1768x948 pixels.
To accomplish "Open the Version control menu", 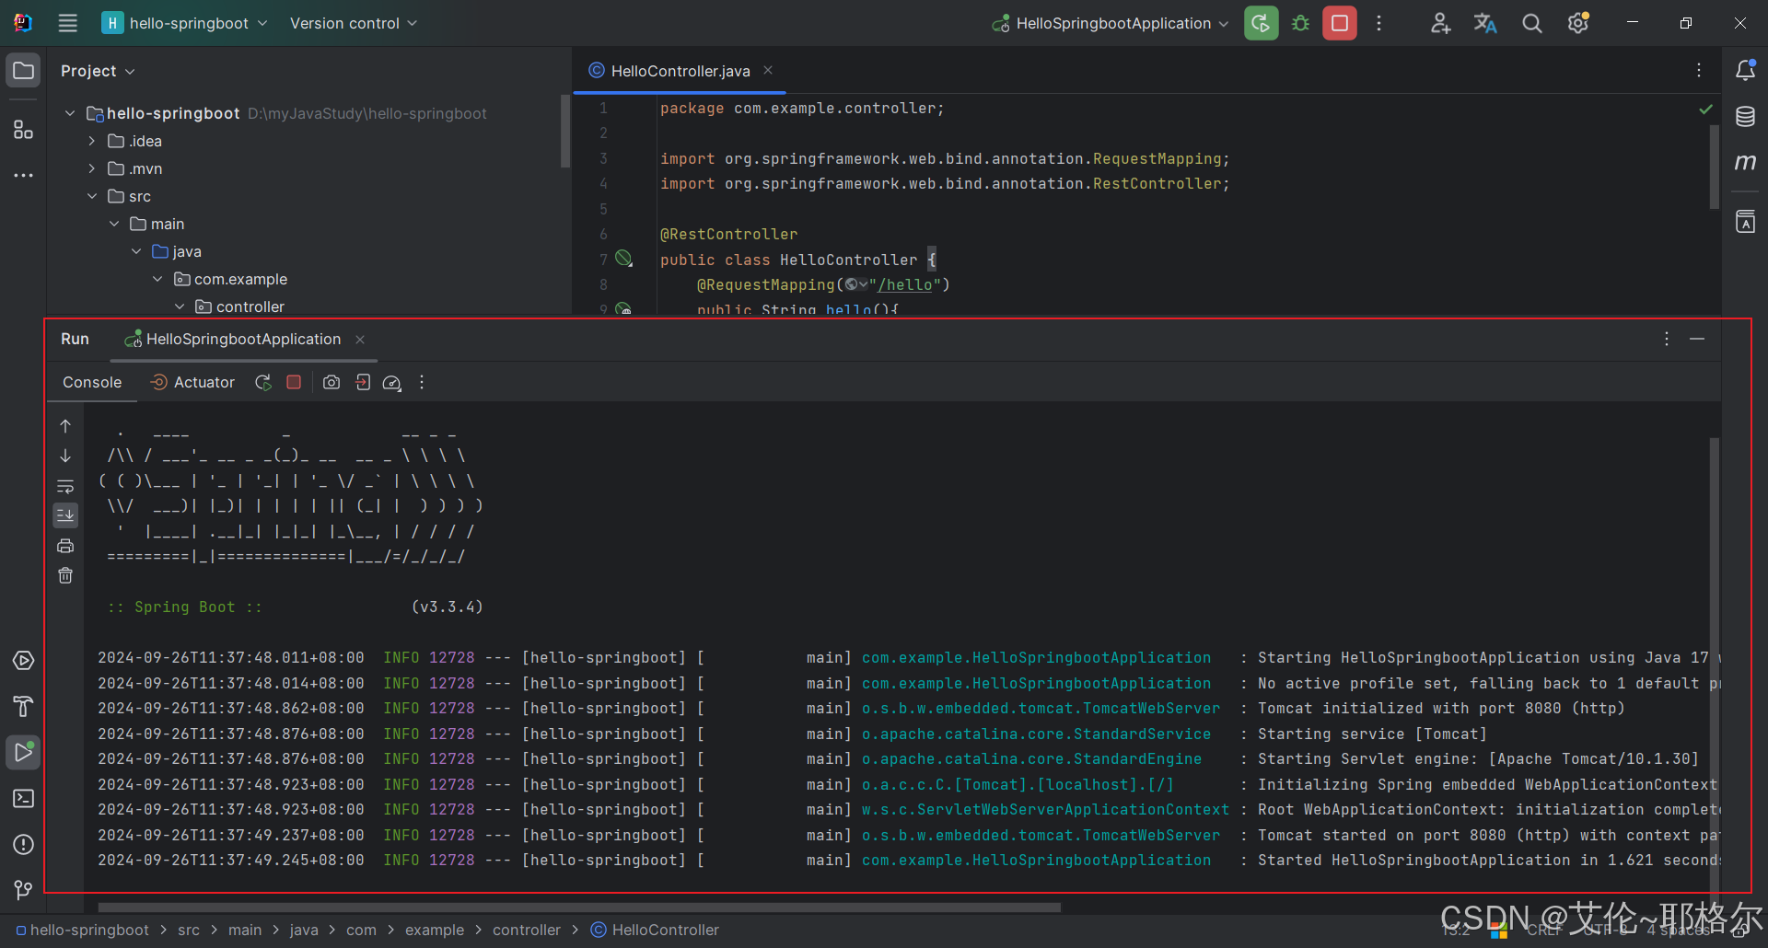I will click(x=353, y=23).
